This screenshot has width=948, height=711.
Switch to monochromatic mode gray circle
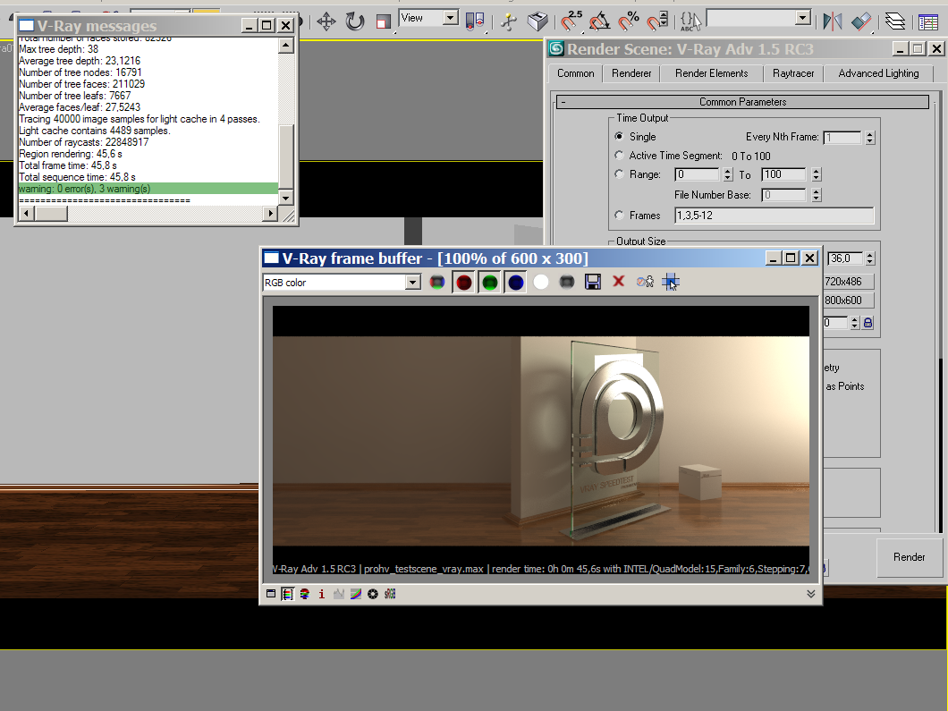click(x=566, y=282)
